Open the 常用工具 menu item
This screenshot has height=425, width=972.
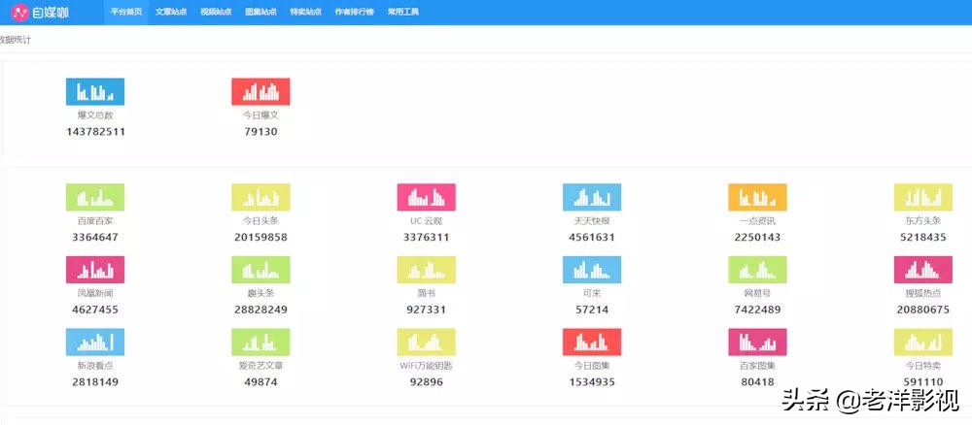403,12
